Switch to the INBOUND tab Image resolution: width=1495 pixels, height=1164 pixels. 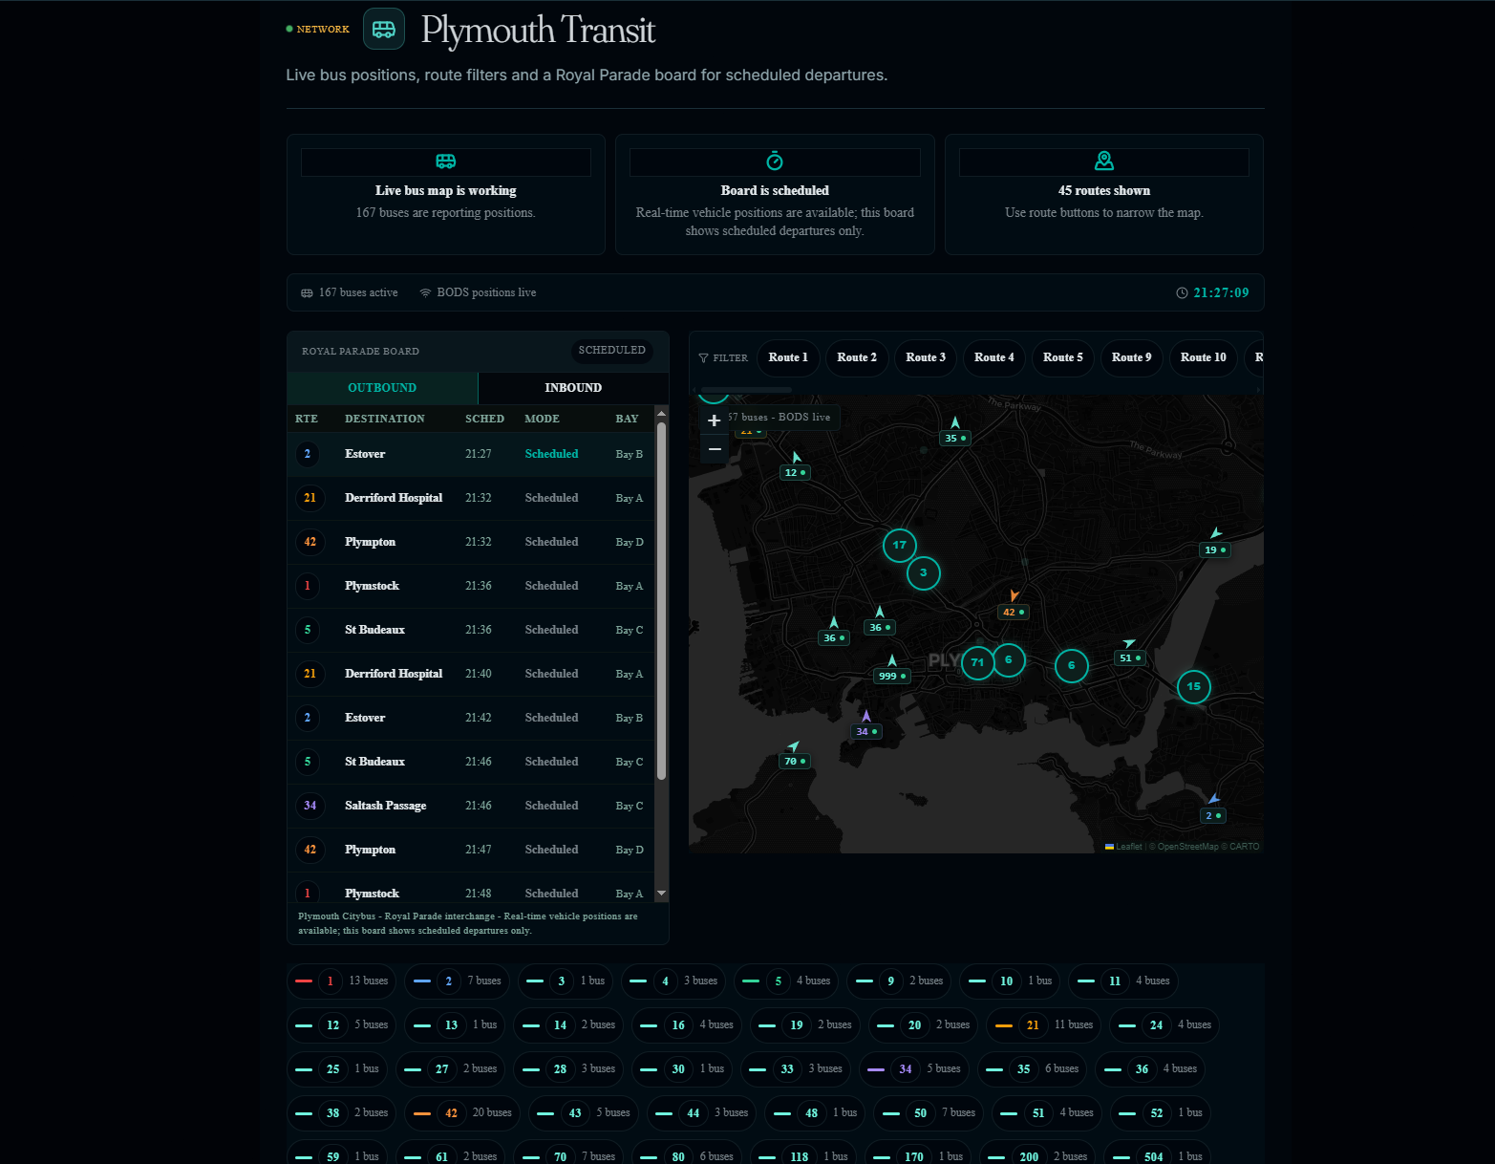(x=573, y=388)
